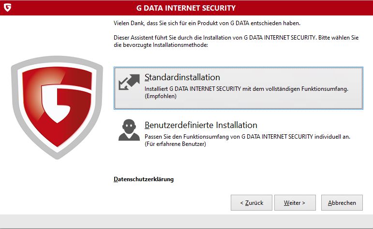
Task: Open the Datenschutzerklärung link
Action: pos(143,179)
